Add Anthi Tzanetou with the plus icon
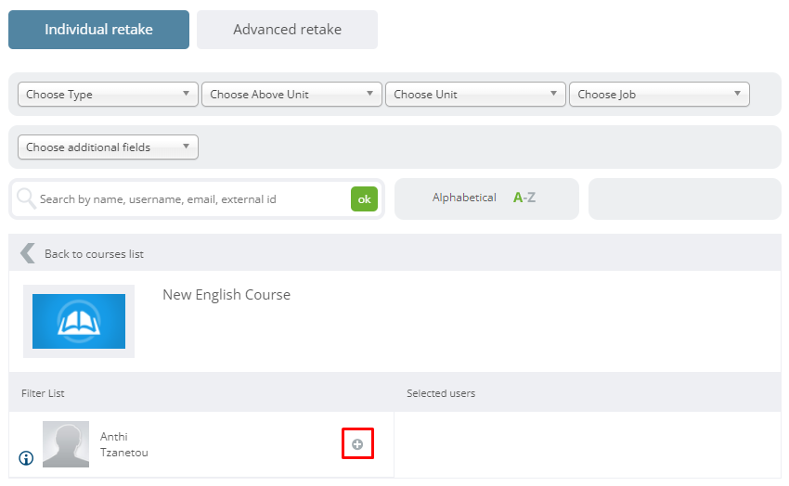 pyautogui.click(x=357, y=444)
